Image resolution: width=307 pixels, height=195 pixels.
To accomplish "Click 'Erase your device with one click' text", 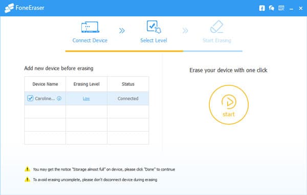I will point(228,70).
